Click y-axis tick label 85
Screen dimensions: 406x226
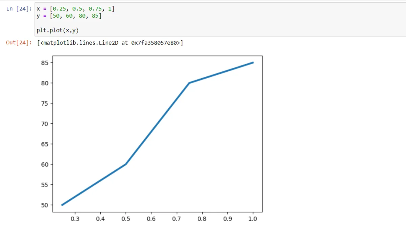click(44, 63)
